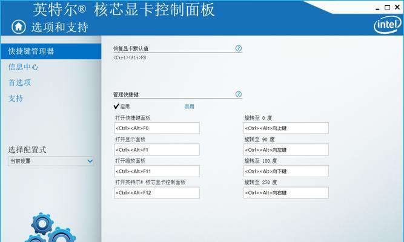Click the 旋转至 90 度 hotkey field

(x=286, y=150)
